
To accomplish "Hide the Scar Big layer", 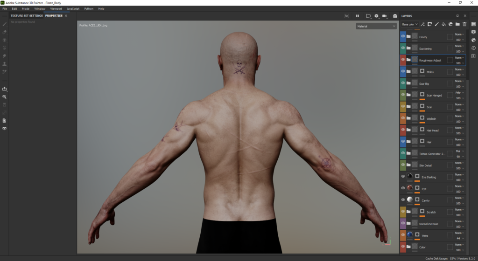I will click(403, 83).
